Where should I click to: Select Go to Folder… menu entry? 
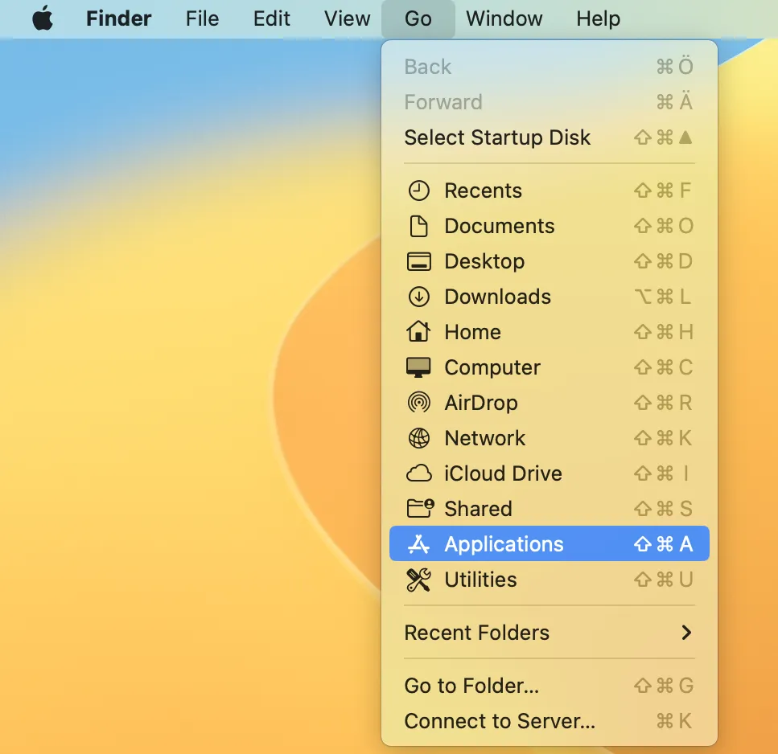pos(471,686)
